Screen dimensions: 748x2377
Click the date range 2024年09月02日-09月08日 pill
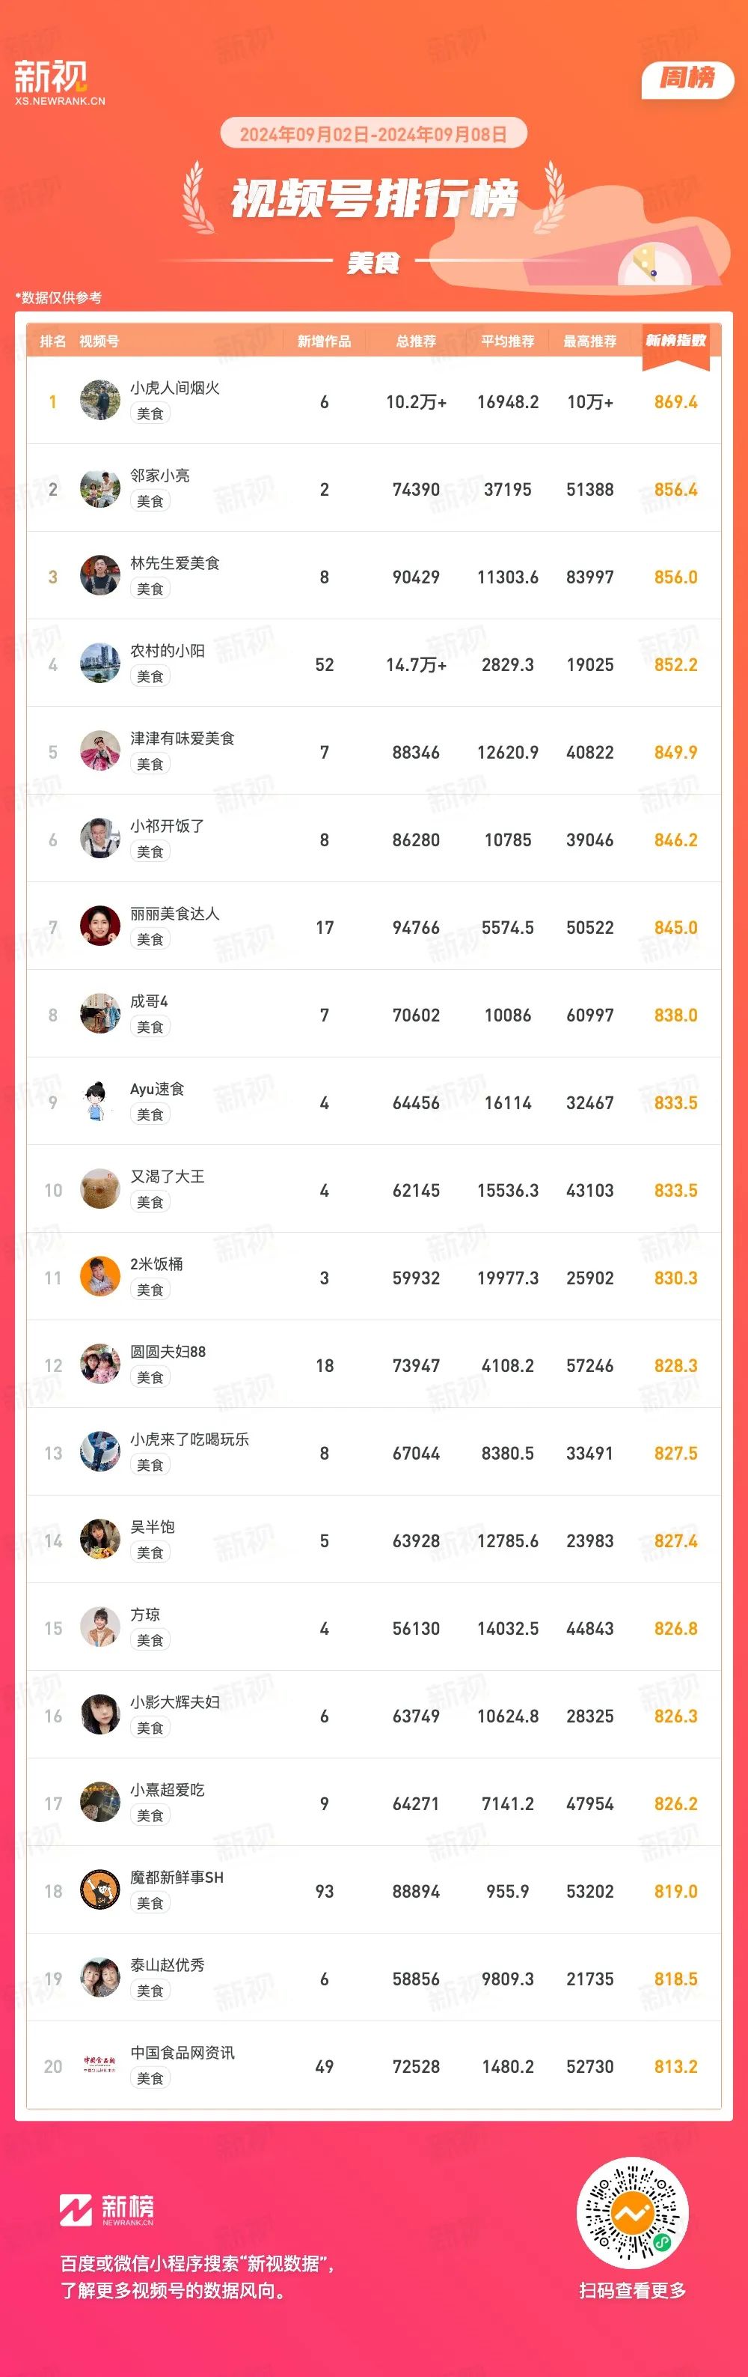click(x=373, y=134)
